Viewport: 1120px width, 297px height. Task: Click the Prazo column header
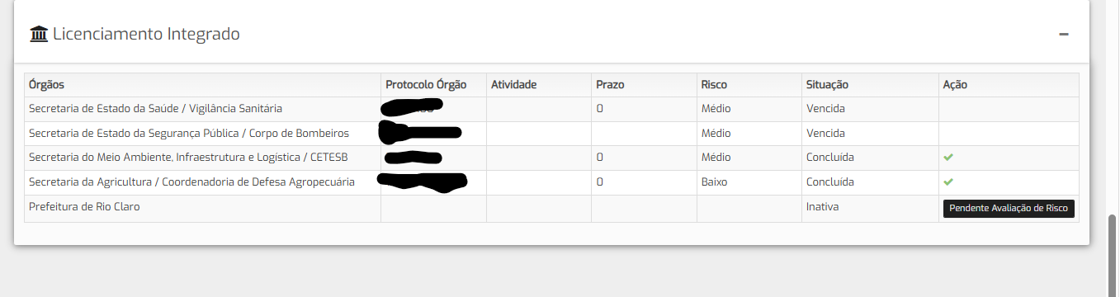[610, 85]
